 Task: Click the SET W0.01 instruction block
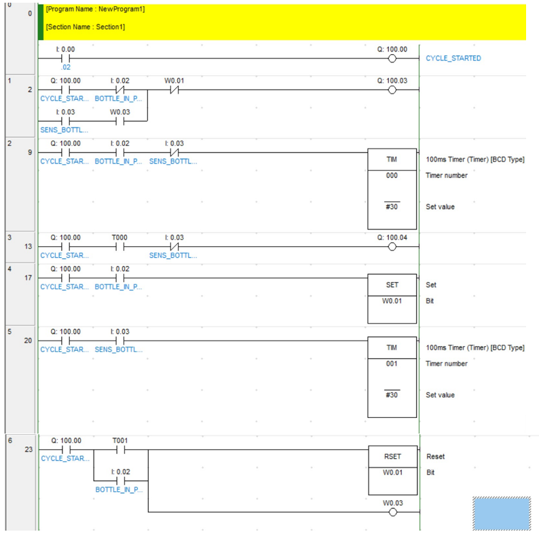tap(392, 299)
